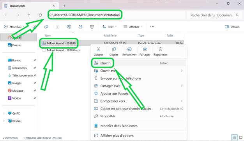Click the Copier icon in context menu

tap(114, 49)
